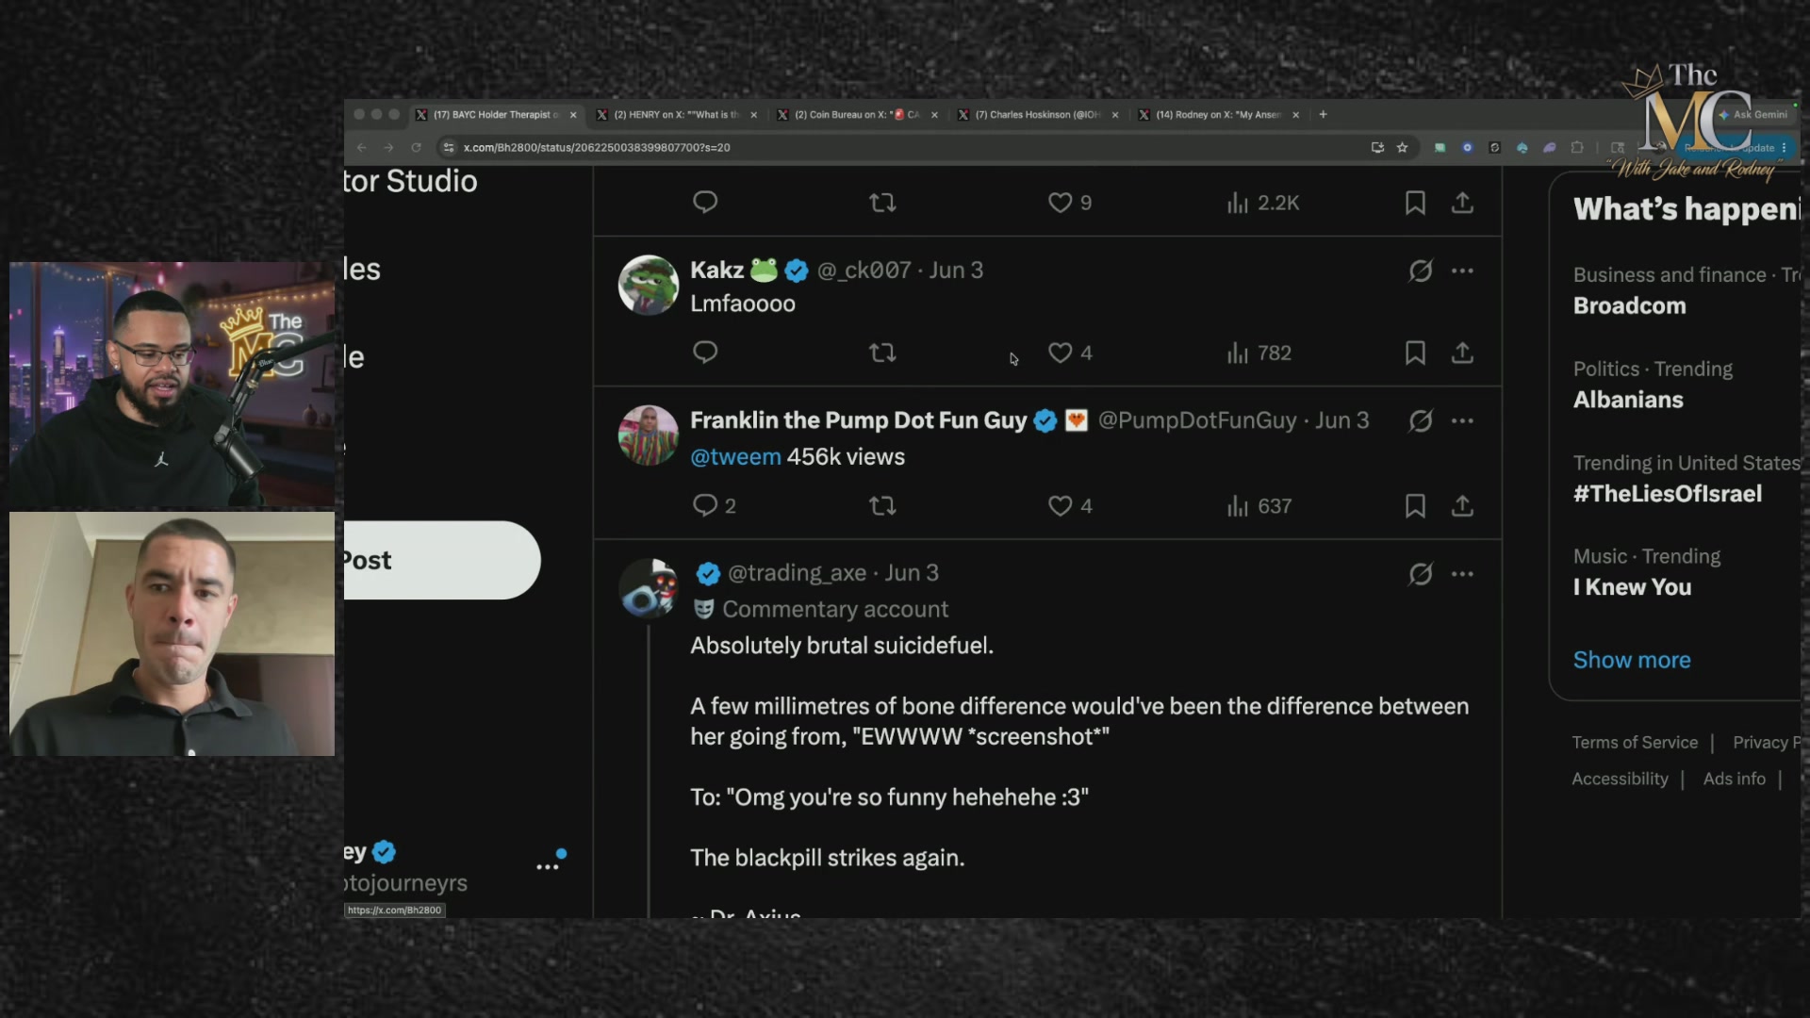1810x1018 pixels.
Task: Switch to BAYC Holder Therapist tab
Action: [x=497, y=115]
